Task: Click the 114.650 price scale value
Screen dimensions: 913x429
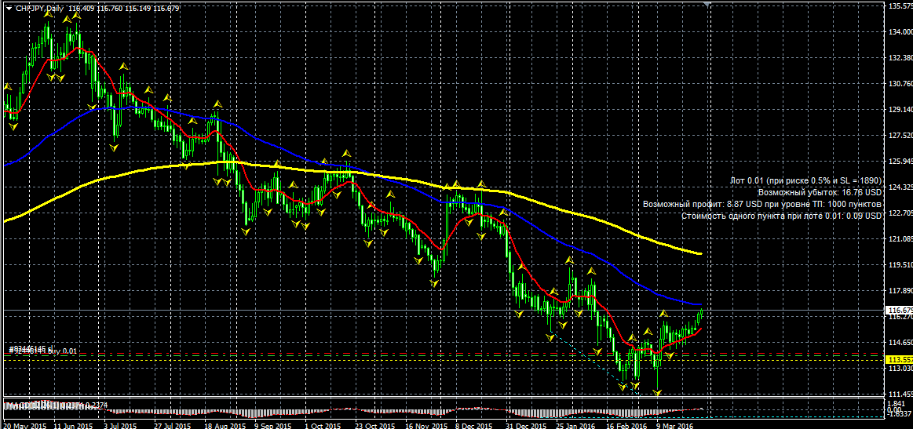Action: pos(900,342)
